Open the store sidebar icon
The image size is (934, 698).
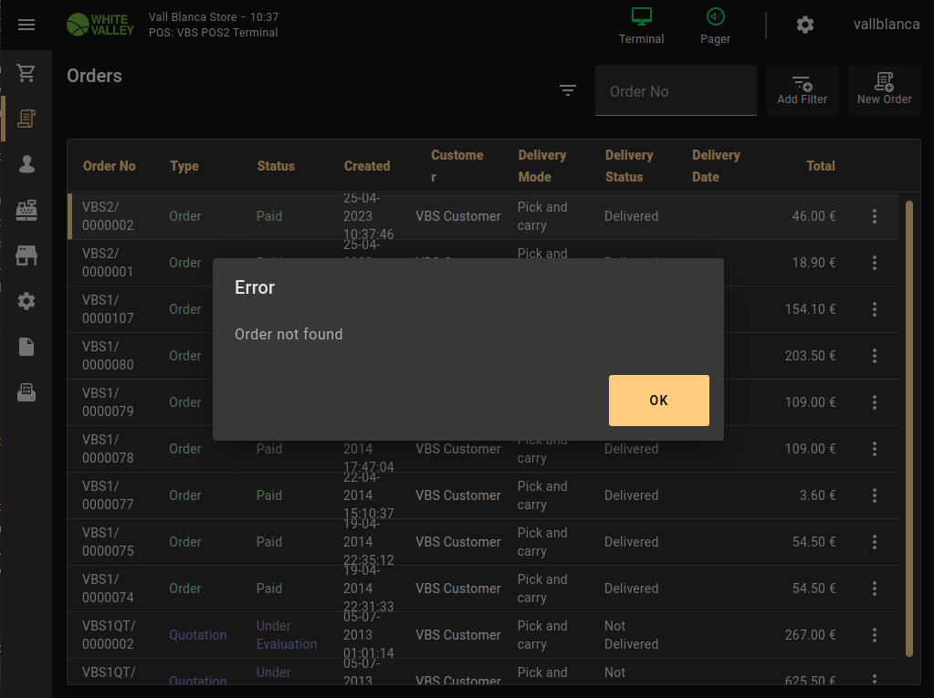point(26,255)
